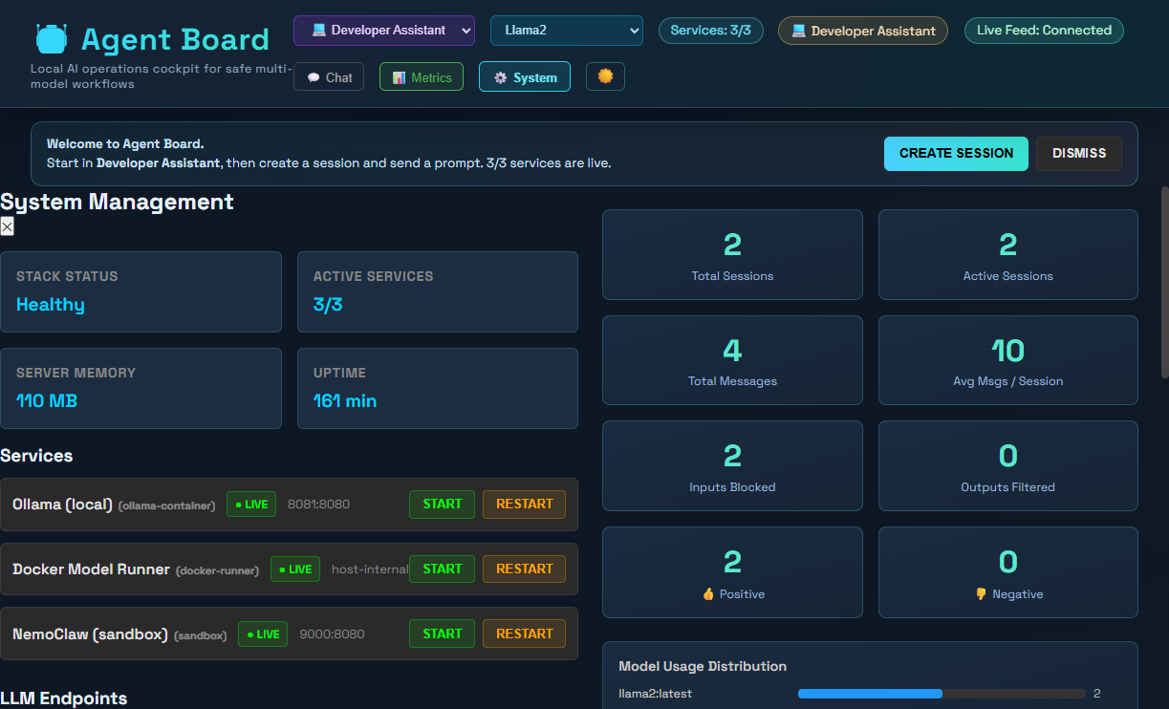Restart the Docker Model Runner service
This screenshot has height=709, width=1169.
(524, 569)
